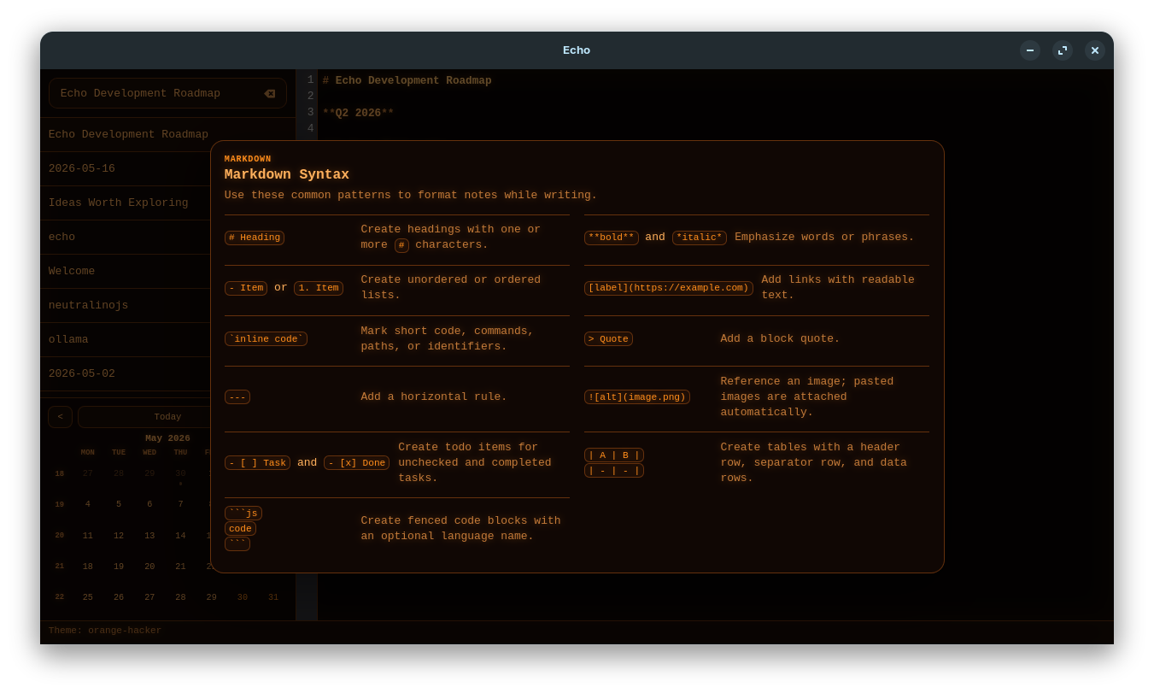Select May 14 in the calendar
The height and width of the screenshot is (693, 1154).
(x=180, y=536)
